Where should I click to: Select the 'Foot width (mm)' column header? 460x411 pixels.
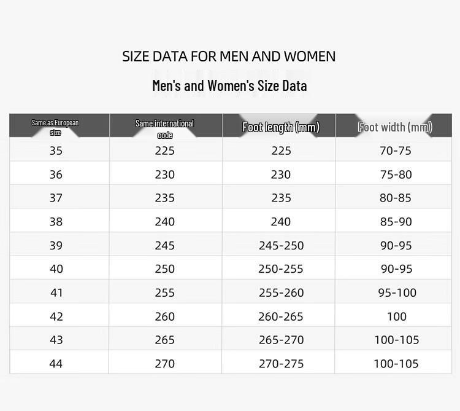coord(395,127)
